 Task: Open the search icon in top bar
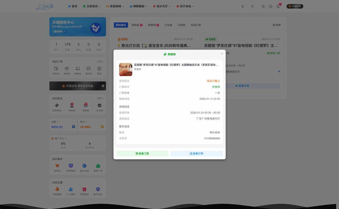(252, 6)
